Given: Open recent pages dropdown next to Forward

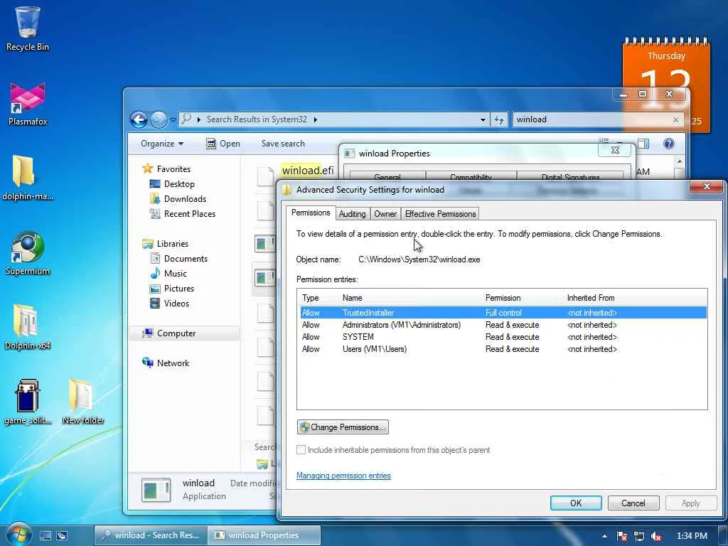Looking at the screenshot, I should (173, 119).
